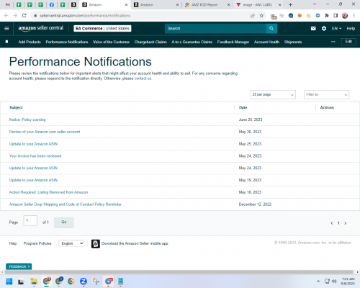The height and width of the screenshot is (288, 360).
Task: Open the Account Health menu item
Action: pos(266,42)
